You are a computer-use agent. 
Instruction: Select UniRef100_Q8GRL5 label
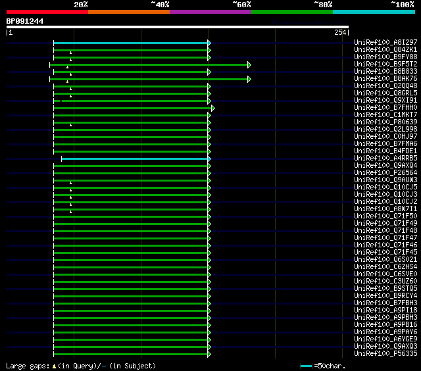coord(385,93)
